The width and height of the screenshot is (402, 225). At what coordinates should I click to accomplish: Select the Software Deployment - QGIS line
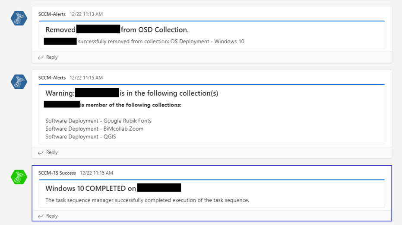81,137
